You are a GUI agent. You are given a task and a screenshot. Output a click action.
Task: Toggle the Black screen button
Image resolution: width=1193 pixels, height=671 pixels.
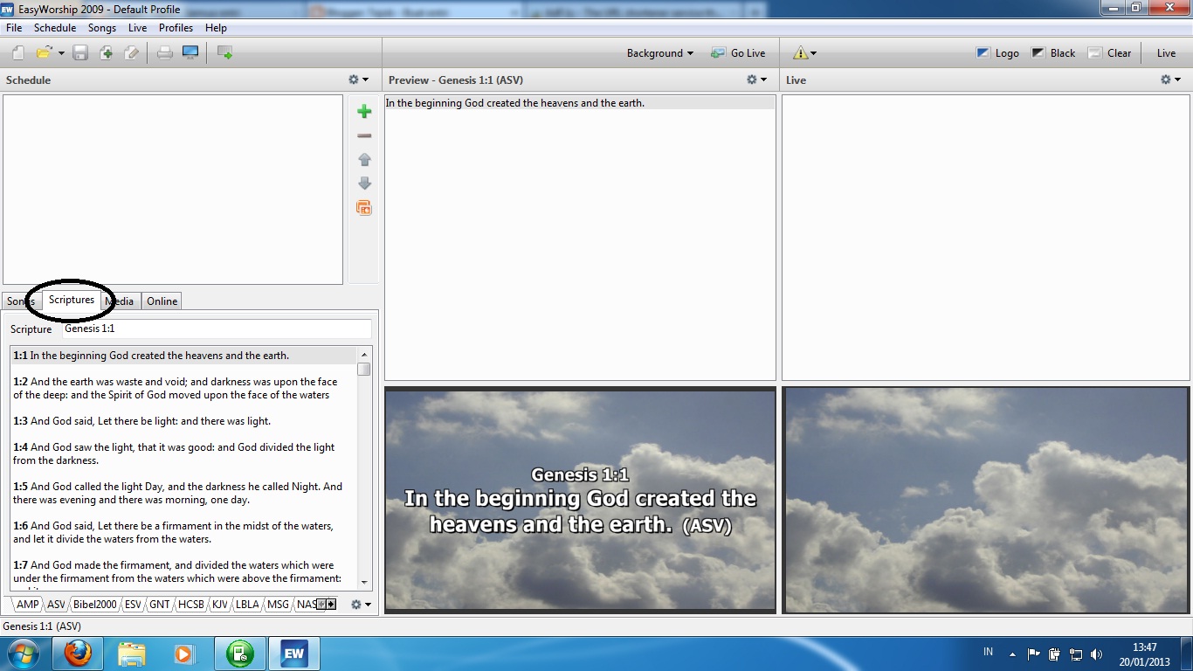pyautogui.click(x=1053, y=53)
